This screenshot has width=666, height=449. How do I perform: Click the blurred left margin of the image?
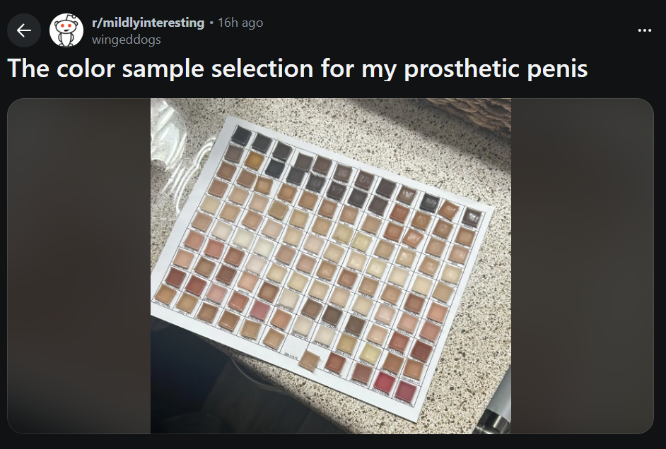coord(78,265)
